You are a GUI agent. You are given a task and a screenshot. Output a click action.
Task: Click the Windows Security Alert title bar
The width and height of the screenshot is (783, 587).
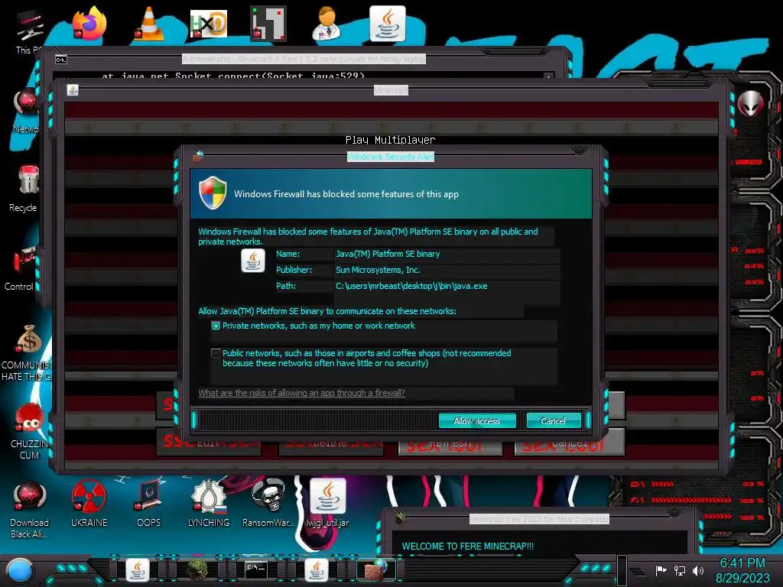pyautogui.click(x=391, y=156)
